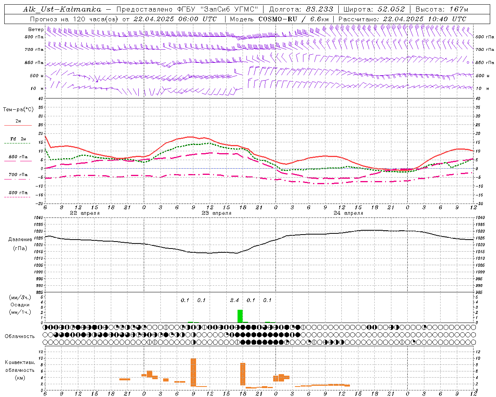The image size is (496, 397).
Task: Select the latitude value 52.052
Action: (391, 9)
